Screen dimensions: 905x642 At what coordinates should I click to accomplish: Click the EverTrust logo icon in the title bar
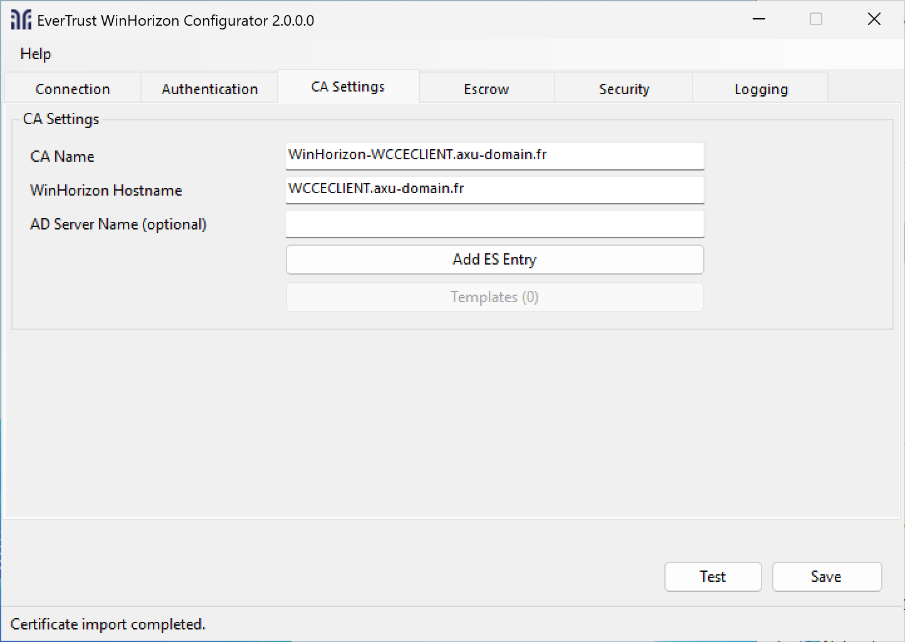21,19
